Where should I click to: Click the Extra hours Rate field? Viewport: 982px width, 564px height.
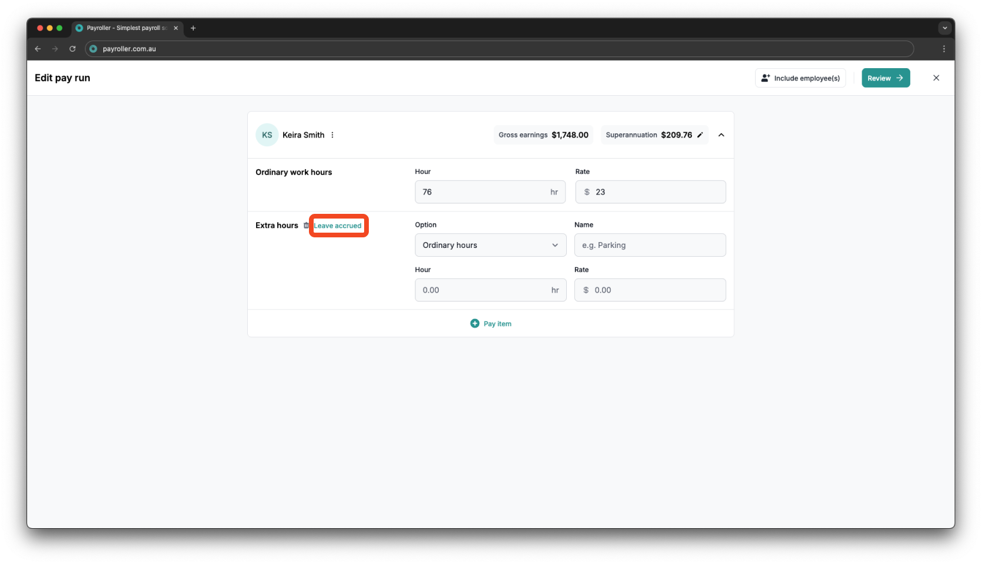click(650, 290)
